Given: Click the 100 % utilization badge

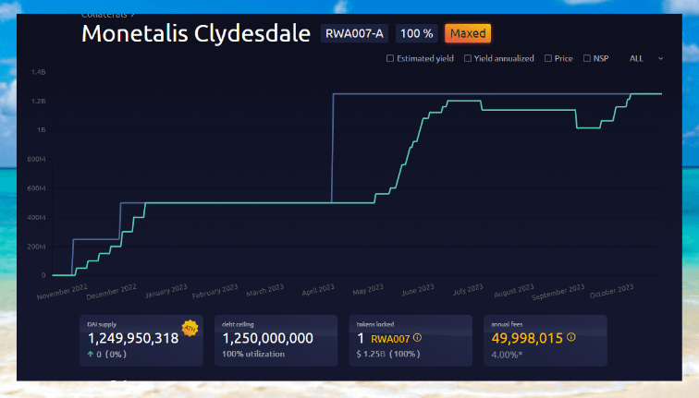Looking at the screenshot, I should [416, 33].
